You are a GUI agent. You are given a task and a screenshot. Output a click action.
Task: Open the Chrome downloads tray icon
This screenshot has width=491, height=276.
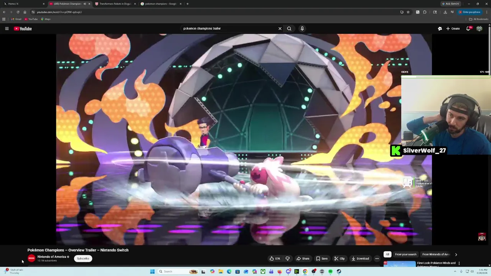[x=445, y=12]
